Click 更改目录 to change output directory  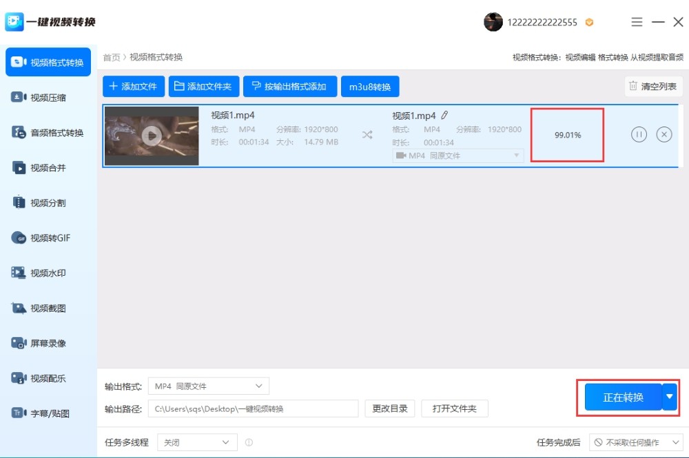click(x=391, y=408)
